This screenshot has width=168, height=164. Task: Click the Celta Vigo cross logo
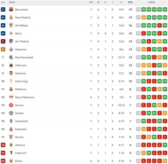(11, 81)
